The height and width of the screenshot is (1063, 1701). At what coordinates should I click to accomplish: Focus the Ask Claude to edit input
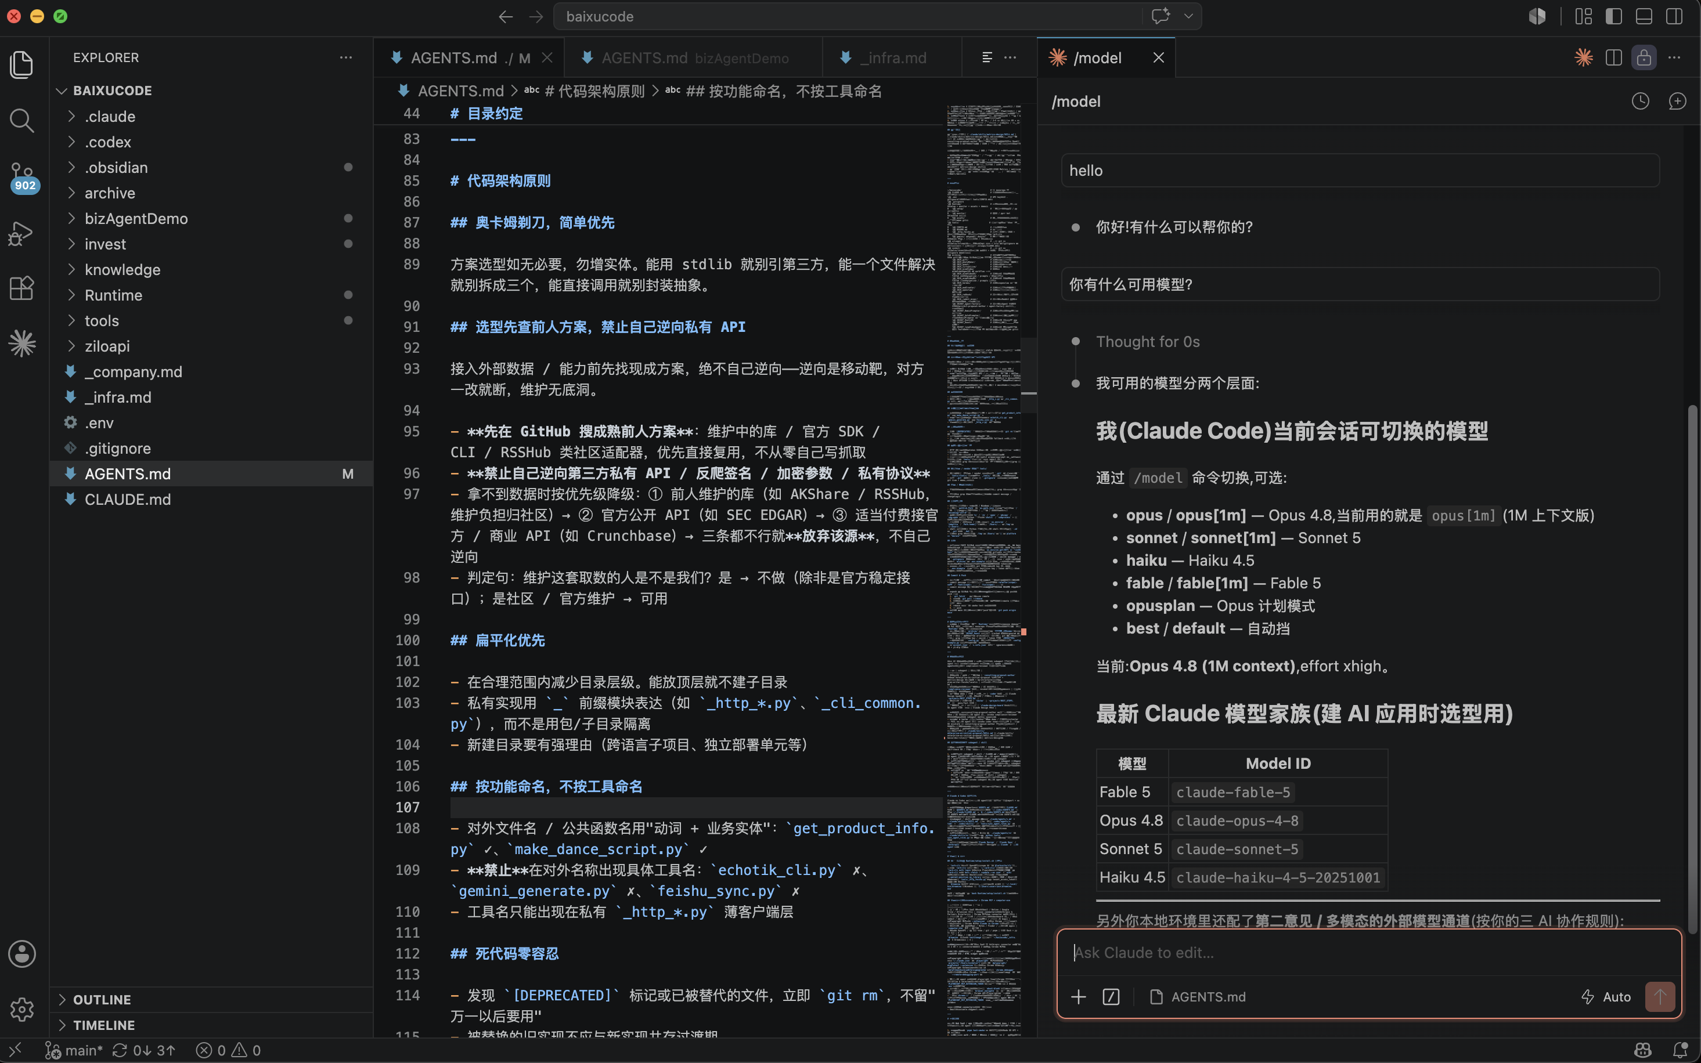point(1368,953)
